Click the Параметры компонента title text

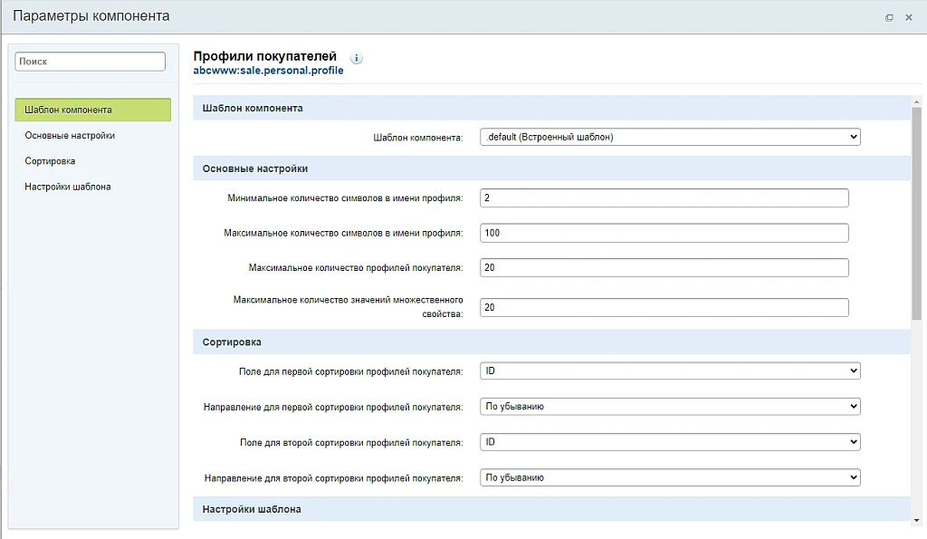click(x=91, y=16)
